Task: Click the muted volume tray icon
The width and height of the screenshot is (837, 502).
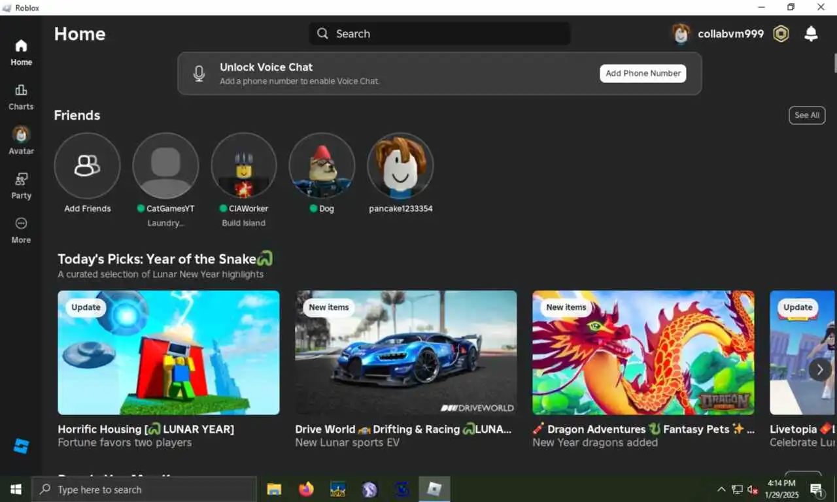Action: pyautogui.click(x=753, y=490)
